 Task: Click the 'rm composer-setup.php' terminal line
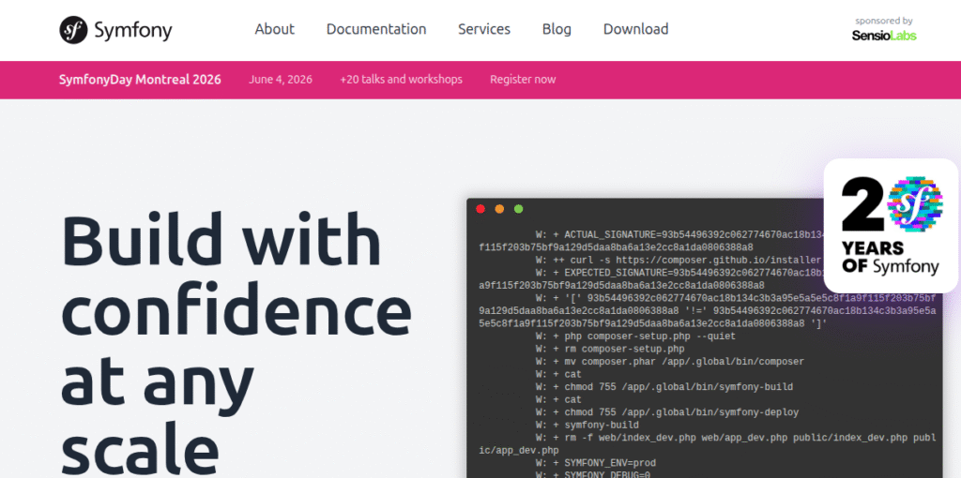pos(610,349)
